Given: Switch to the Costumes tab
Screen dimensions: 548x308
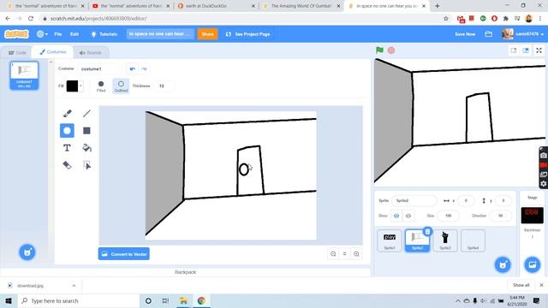Looking at the screenshot, I should point(53,52).
